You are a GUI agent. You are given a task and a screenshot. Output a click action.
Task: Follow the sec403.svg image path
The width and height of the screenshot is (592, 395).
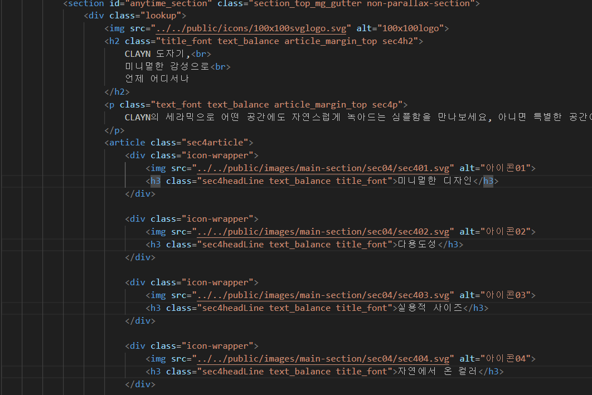(323, 295)
